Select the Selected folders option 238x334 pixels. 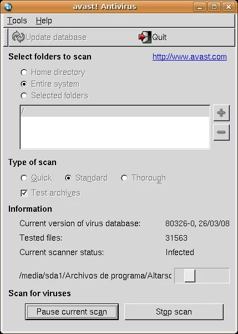point(24,96)
